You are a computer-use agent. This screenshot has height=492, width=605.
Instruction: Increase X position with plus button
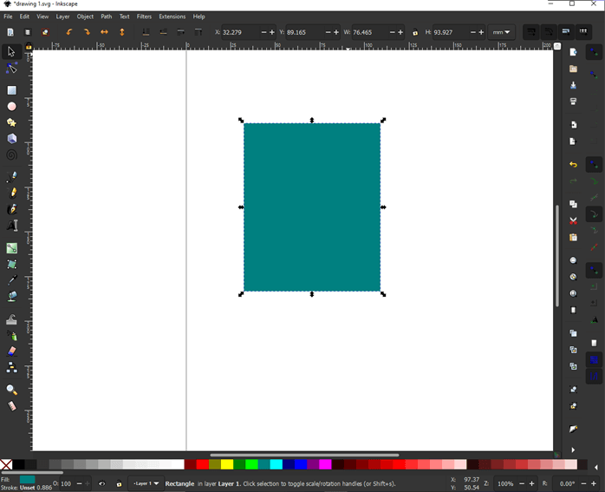[272, 32]
